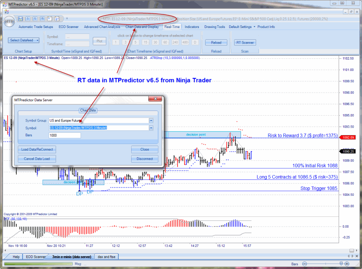Click the small app icon below title bar
The width and height of the screenshot is (362, 269).
(x=7, y=12)
